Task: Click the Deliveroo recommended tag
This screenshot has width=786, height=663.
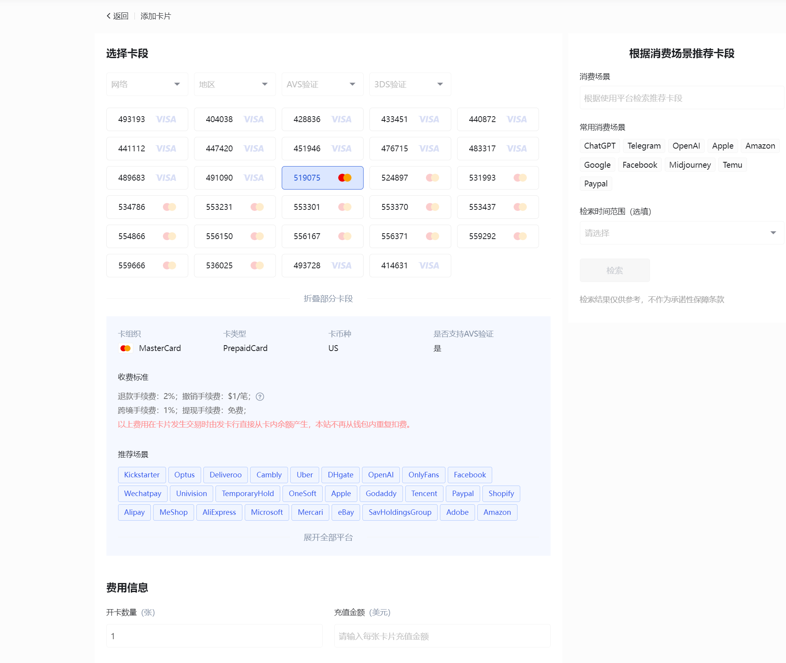Action: (x=225, y=475)
